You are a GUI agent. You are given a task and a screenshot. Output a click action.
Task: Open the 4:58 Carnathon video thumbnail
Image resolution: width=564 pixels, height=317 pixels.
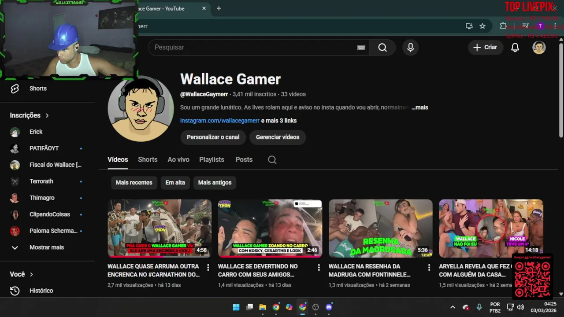tap(160, 229)
